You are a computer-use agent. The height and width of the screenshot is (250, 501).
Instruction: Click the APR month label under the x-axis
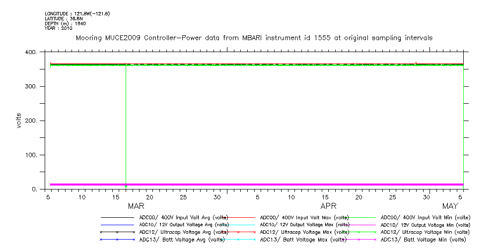328,206
